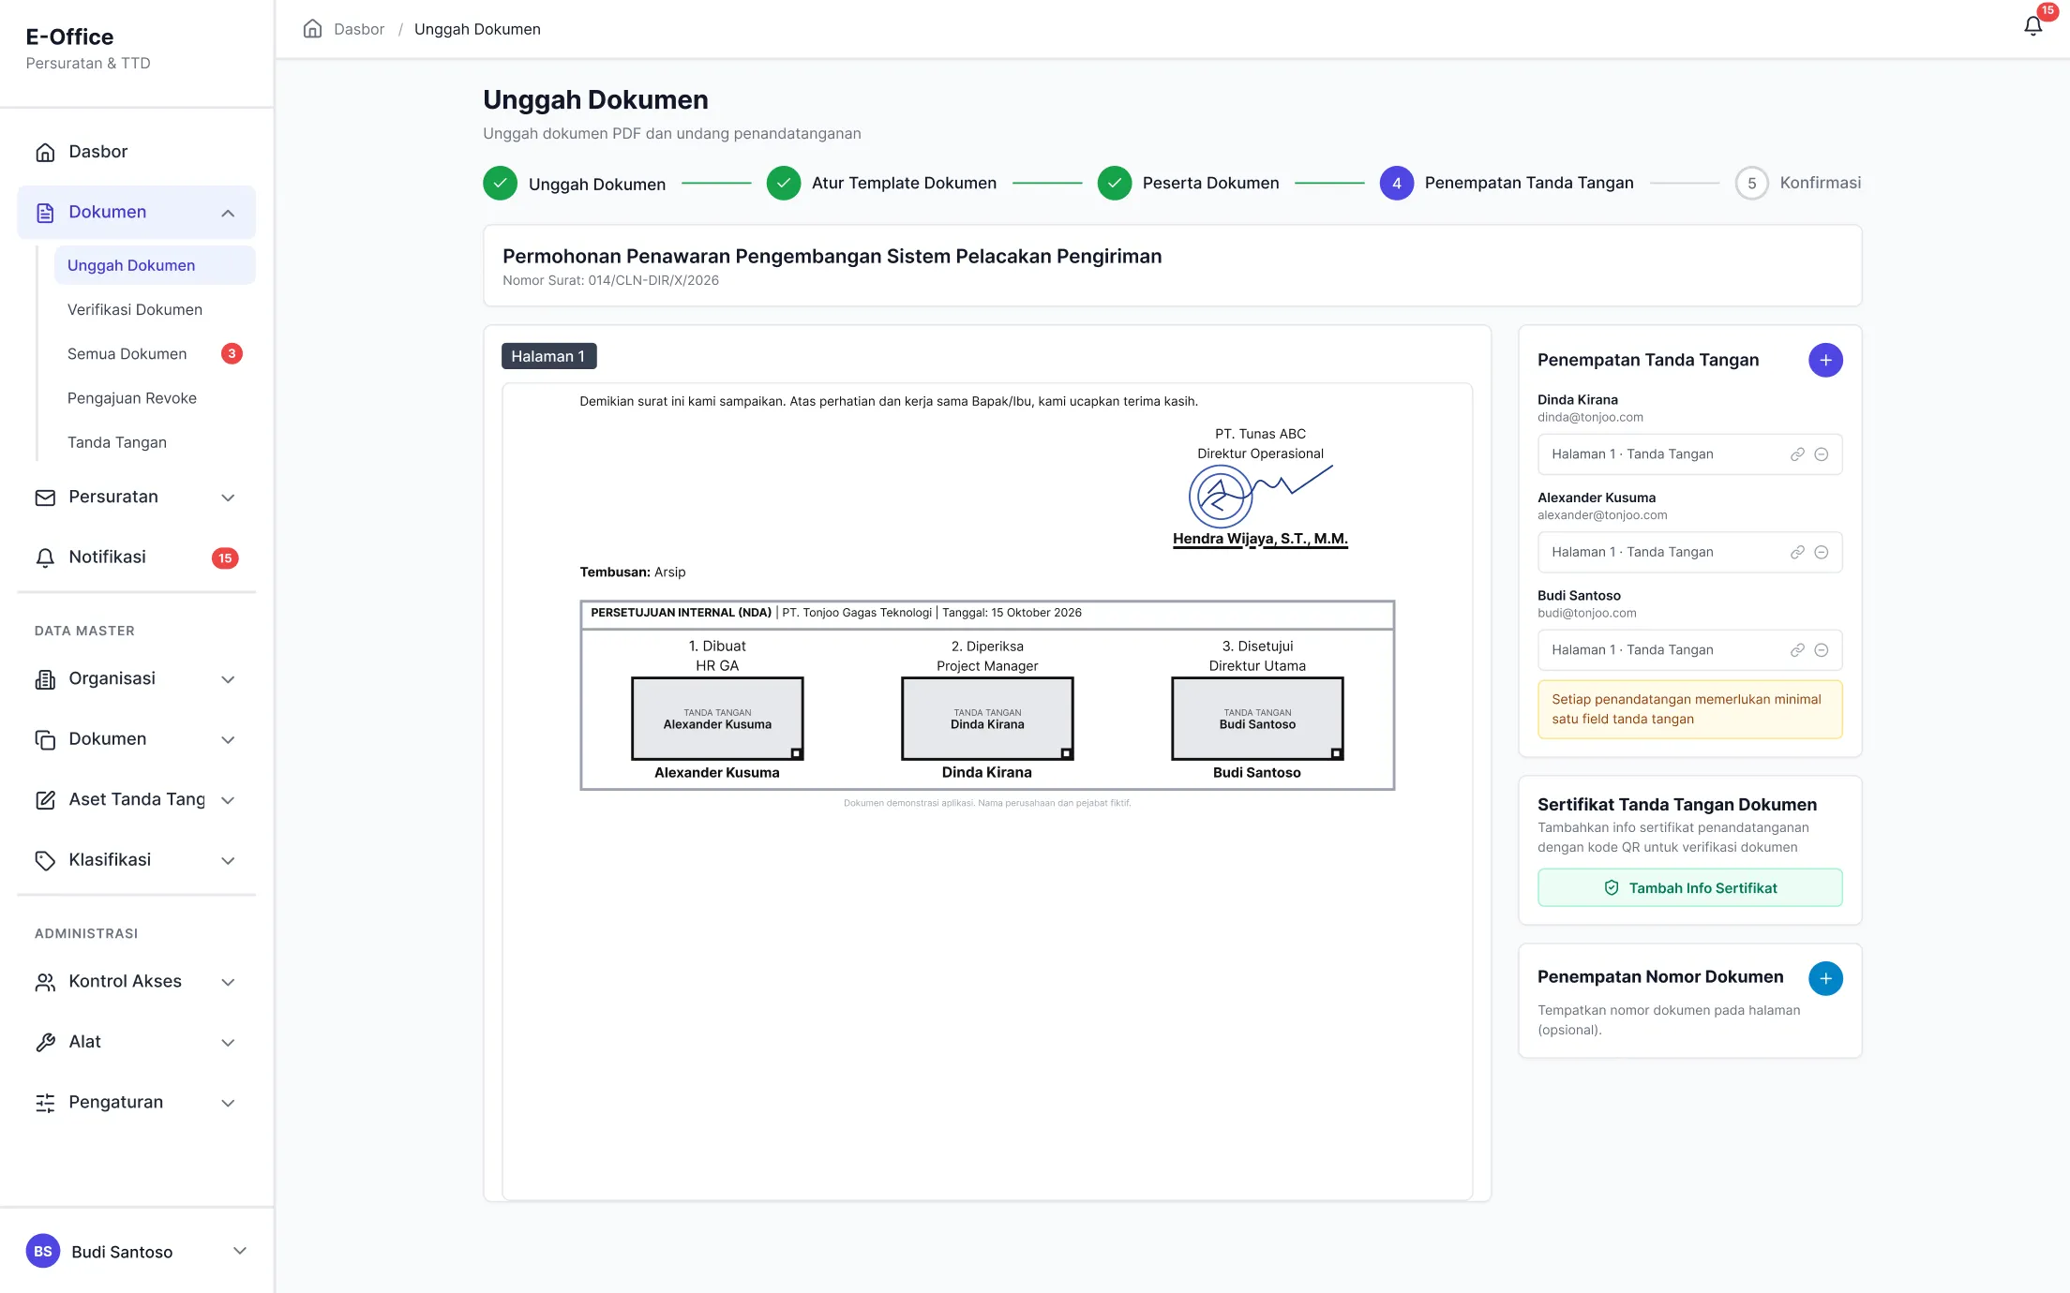2070x1293 pixels.
Task: Expand the Klasifikasi menu
Action: [x=136, y=860]
